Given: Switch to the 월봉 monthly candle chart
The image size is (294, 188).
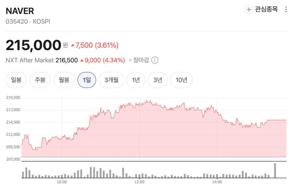Looking at the screenshot, I should 64,80.
